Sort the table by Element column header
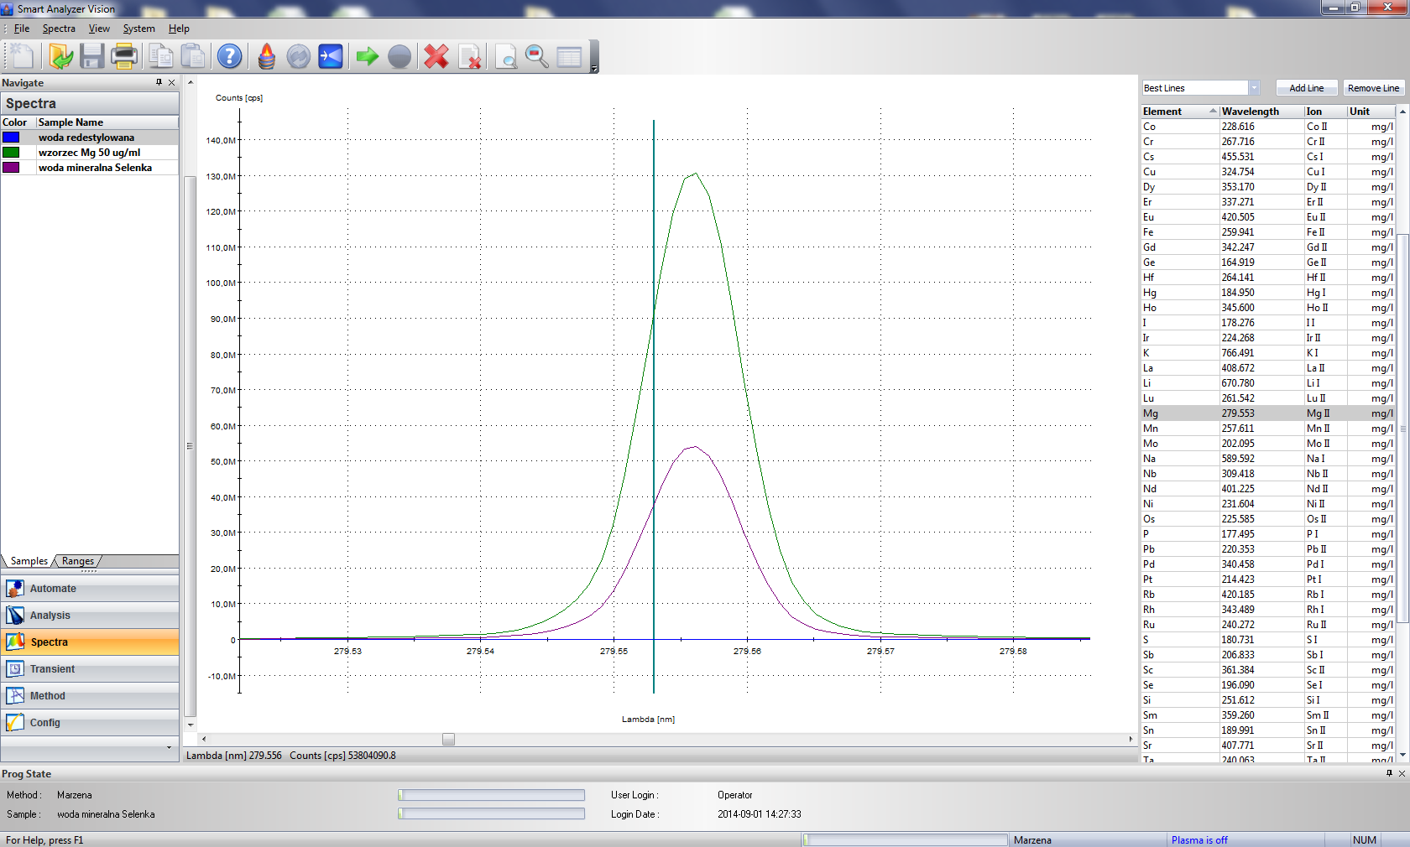The width and height of the screenshot is (1410, 847). [1179, 111]
